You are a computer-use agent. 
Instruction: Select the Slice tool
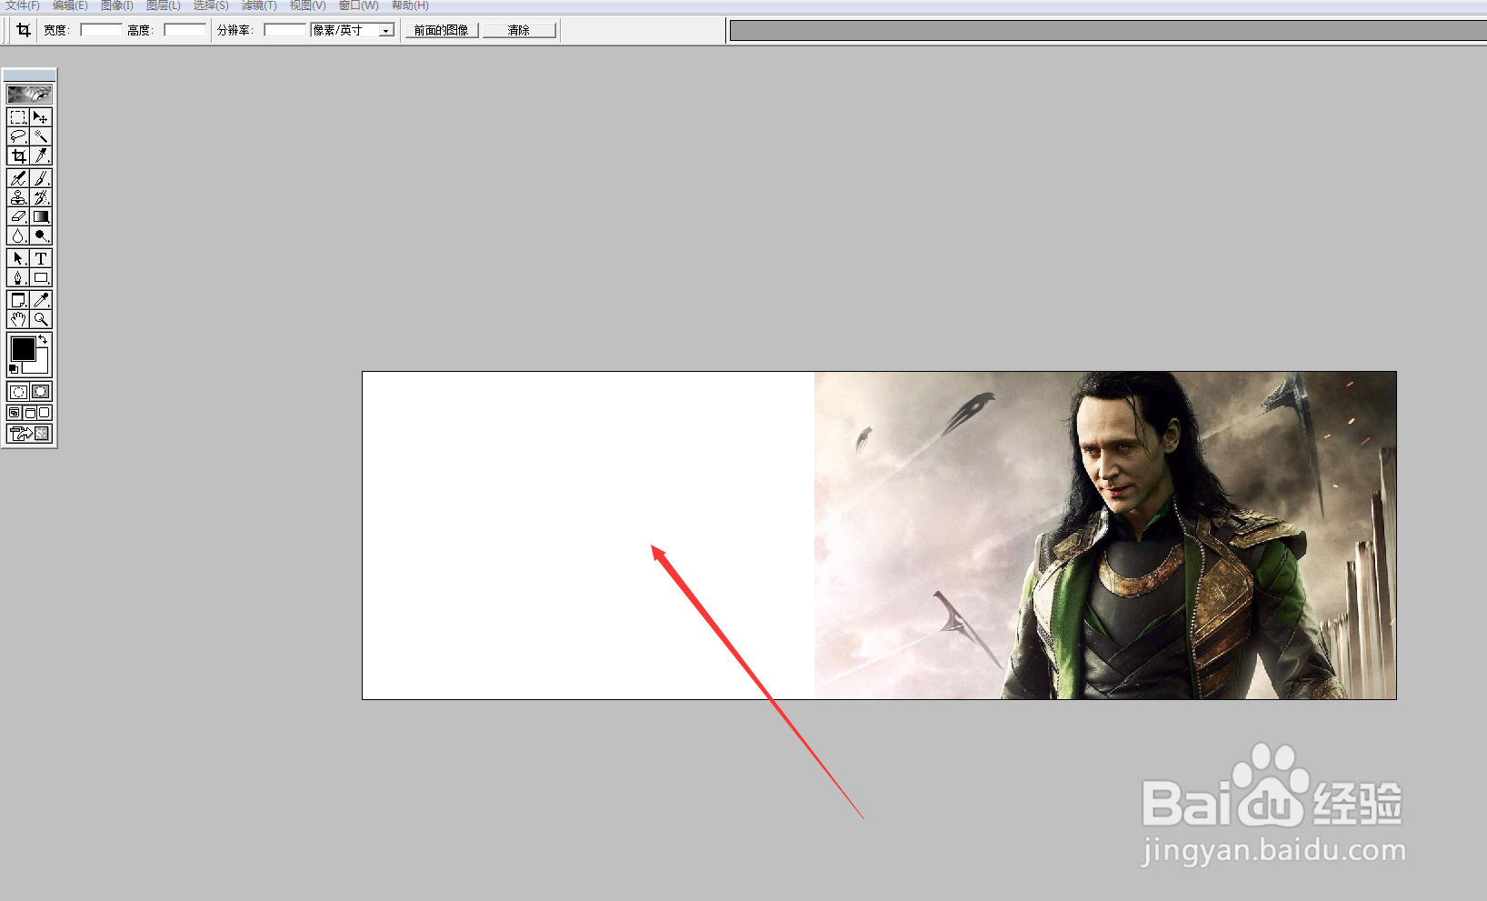click(41, 155)
